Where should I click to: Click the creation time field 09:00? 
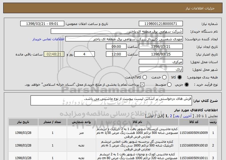click(x=116, y=47)
